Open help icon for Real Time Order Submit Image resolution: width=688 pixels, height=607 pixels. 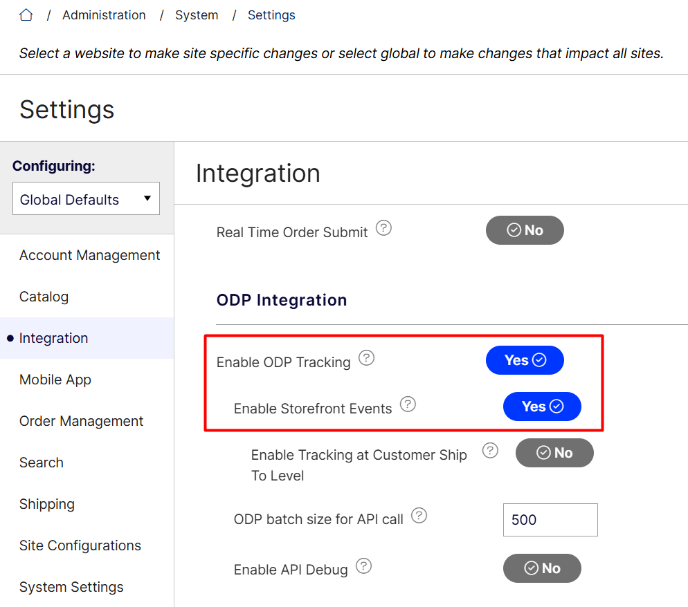(x=383, y=228)
